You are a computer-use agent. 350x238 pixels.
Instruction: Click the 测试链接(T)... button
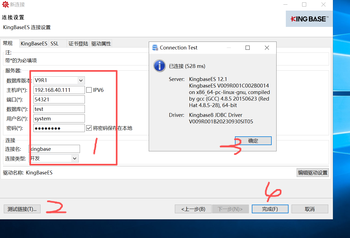point(22,209)
